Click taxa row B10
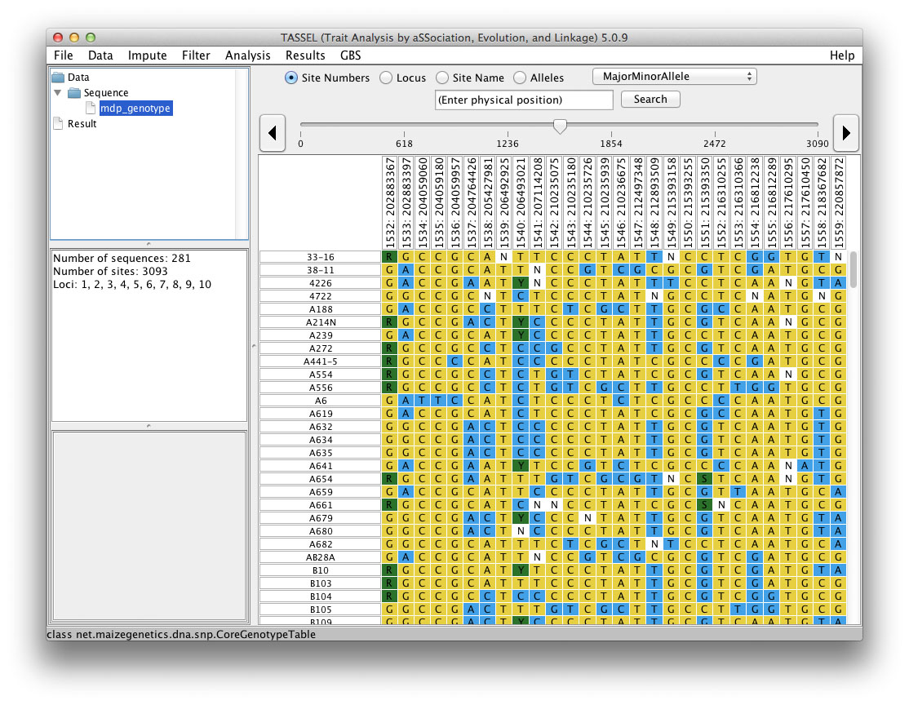This screenshot has height=705, width=909. tap(320, 570)
